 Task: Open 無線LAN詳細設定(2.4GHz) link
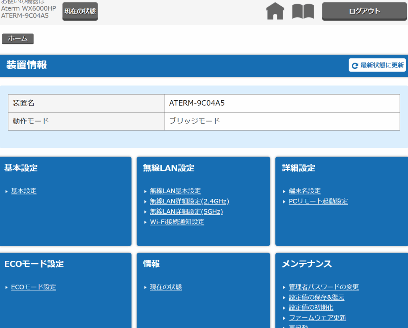click(189, 201)
